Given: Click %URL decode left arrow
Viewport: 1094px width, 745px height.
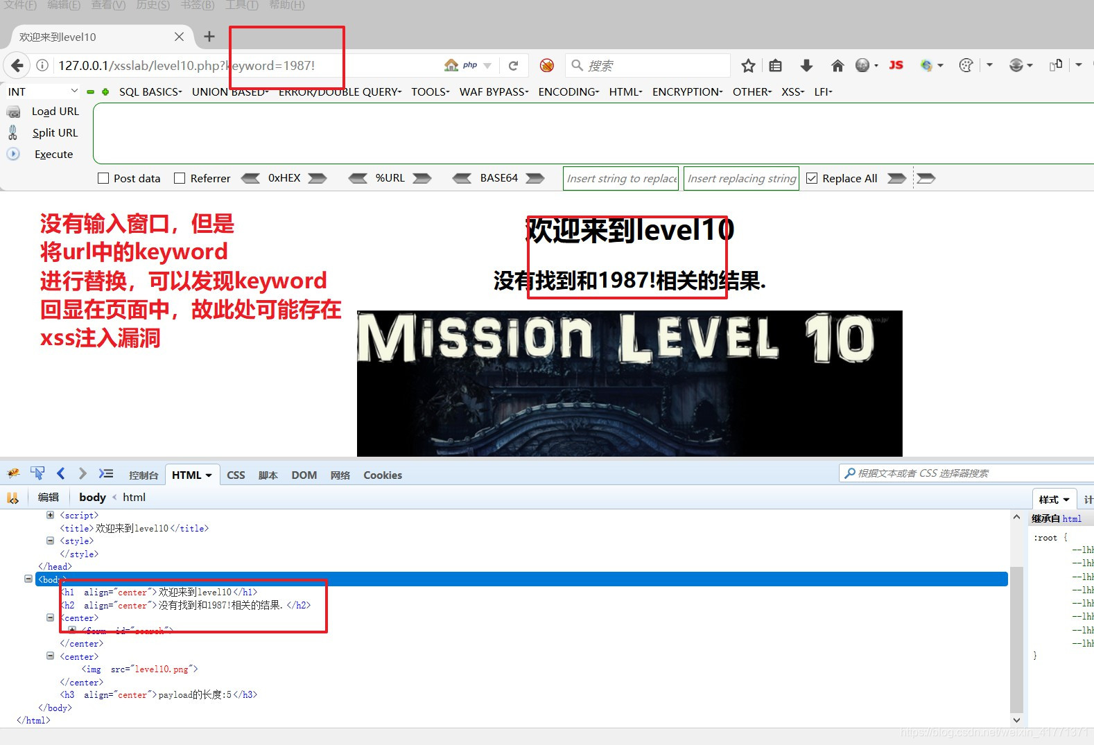Looking at the screenshot, I should click(x=358, y=178).
